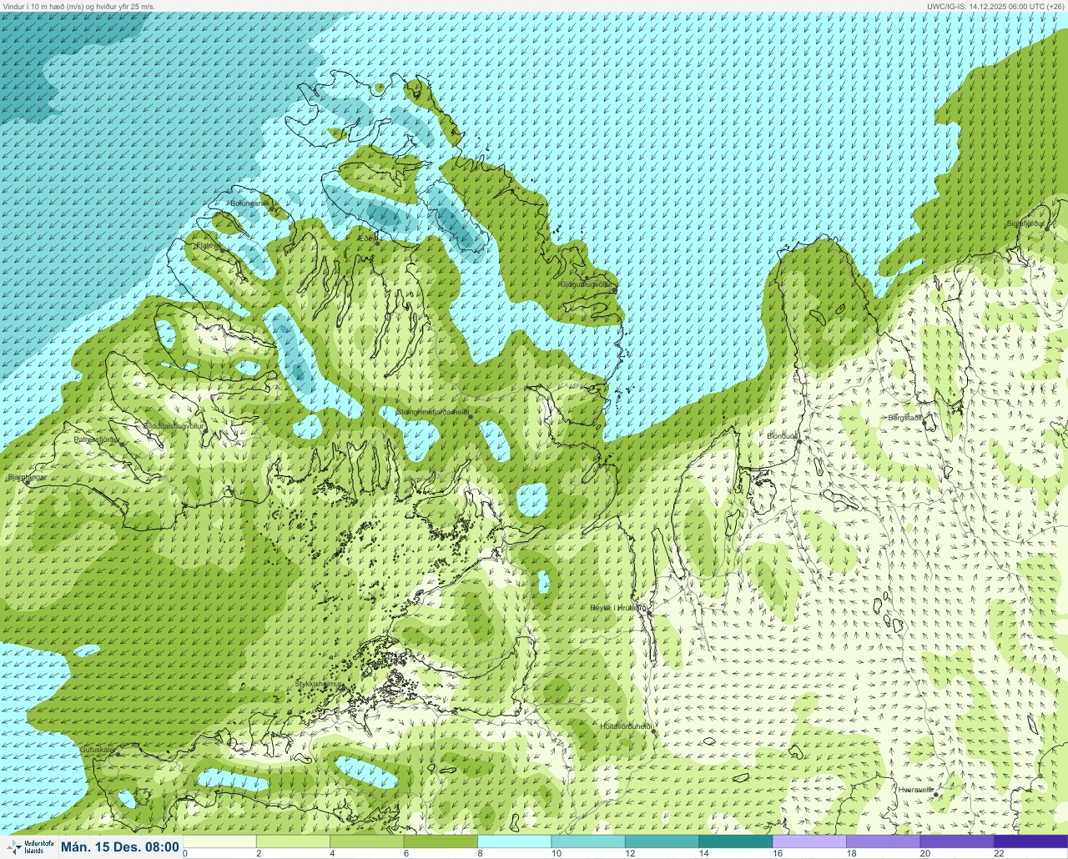Viewport: 1068px width, 859px height.
Task: Click the Hveravellir station marker
Action: tap(937, 795)
